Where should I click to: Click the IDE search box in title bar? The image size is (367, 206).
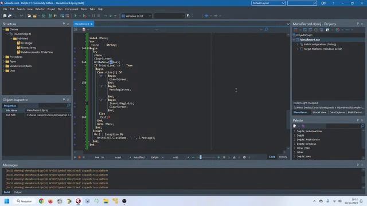(x=302, y=3)
